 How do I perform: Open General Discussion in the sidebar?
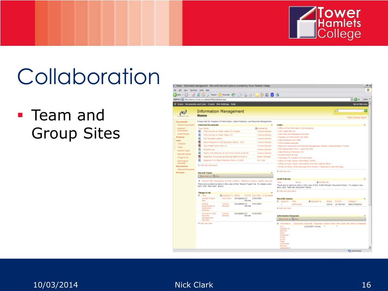click(186, 169)
